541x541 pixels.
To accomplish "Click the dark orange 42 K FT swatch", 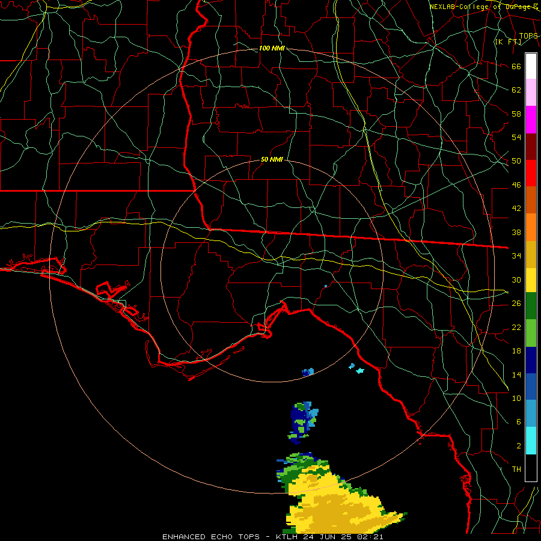I will (531, 200).
